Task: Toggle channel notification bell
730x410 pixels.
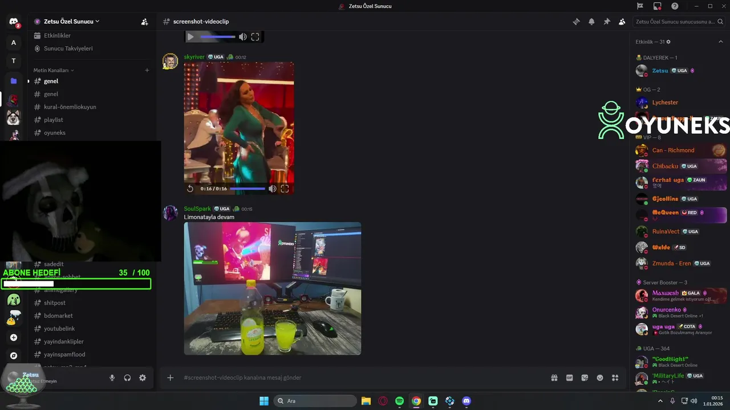Action: pos(591,22)
